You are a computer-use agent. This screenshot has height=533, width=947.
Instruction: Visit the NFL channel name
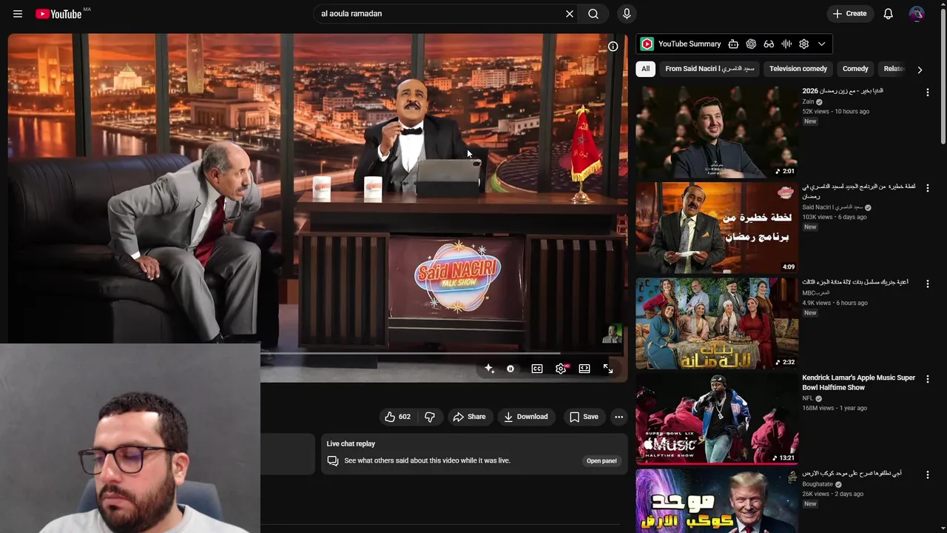point(808,398)
